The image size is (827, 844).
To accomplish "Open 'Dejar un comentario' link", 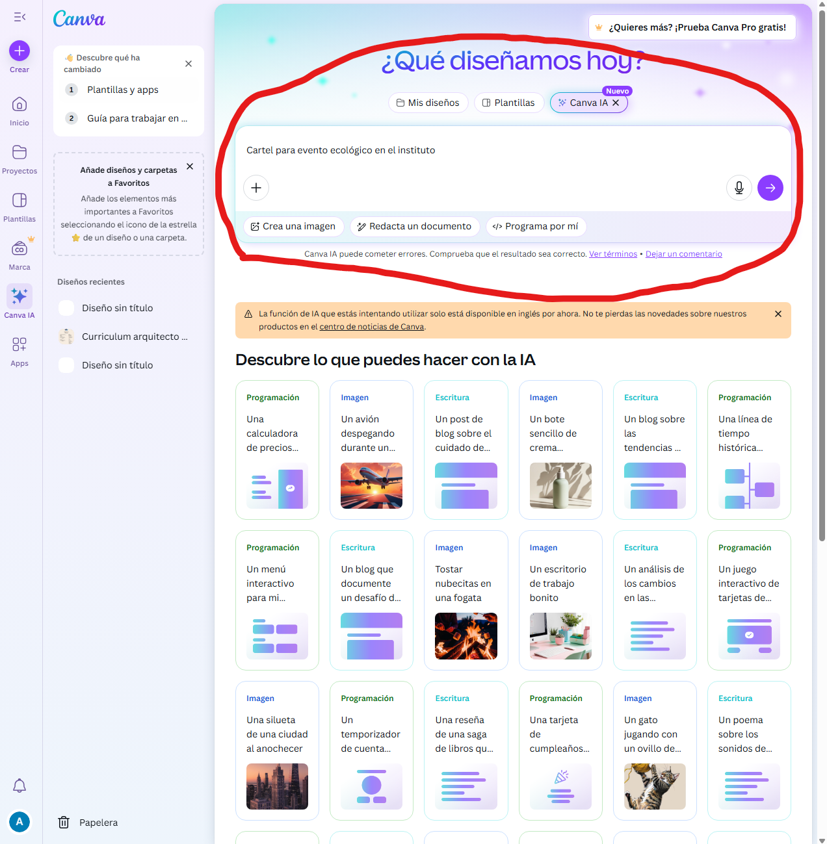I will (x=684, y=254).
